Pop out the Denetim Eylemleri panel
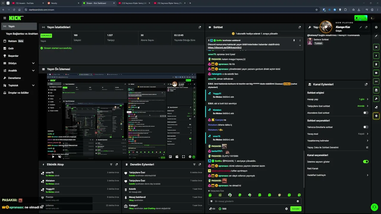Image resolution: width=381 pixels, height=214 pixels. 200,164
